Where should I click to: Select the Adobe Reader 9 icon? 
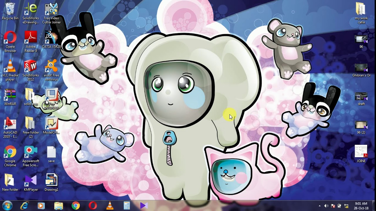(31, 42)
